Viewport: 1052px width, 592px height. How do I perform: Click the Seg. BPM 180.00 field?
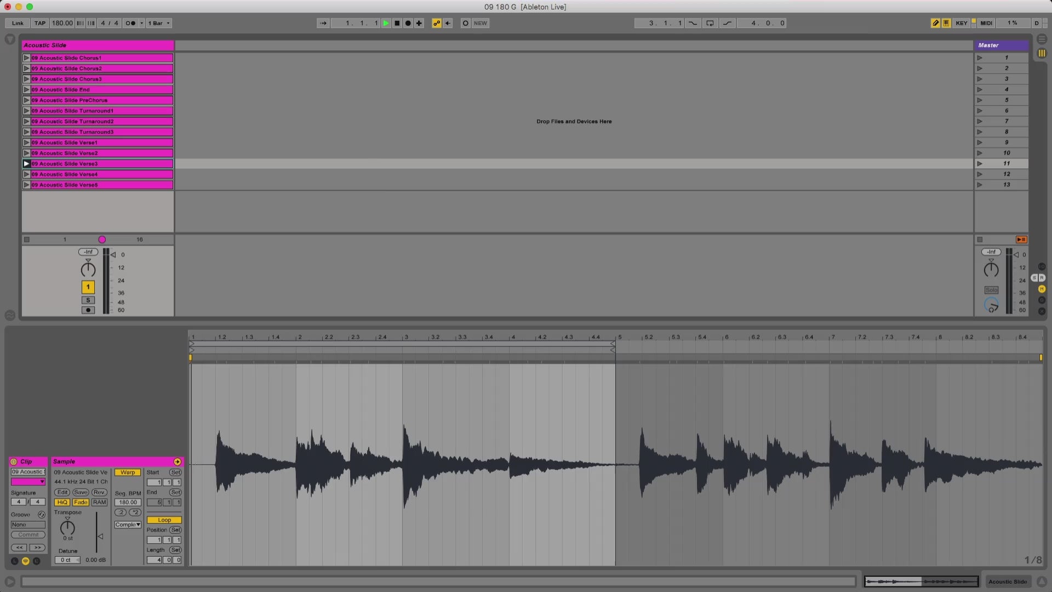tap(128, 503)
